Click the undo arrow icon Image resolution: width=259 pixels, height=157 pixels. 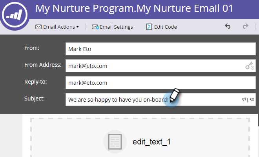coord(228,26)
